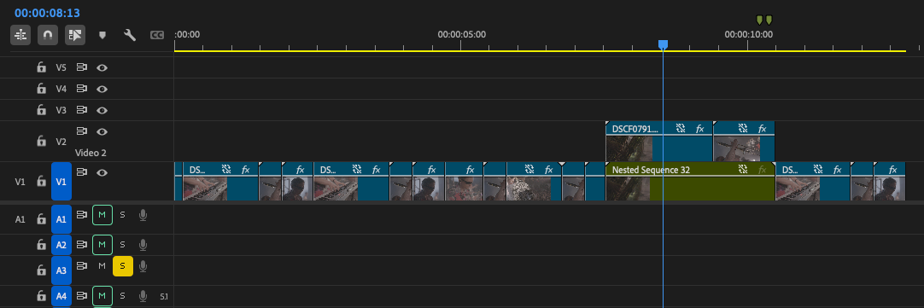This screenshot has width=924, height=308.
Task: Toggle lock on audio track A4
Action: coord(41,296)
